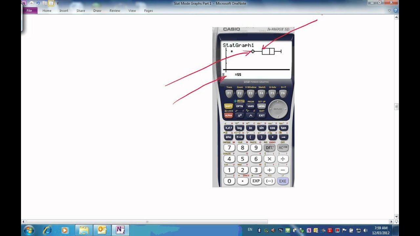
Task: Switch to the Insert ribbon tab
Action: (x=64, y=10)
